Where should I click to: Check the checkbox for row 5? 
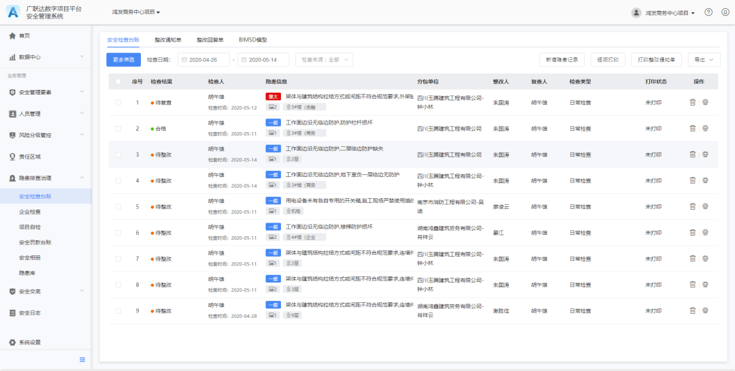pyautogui.click(x=118, y=207)
